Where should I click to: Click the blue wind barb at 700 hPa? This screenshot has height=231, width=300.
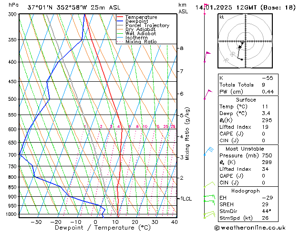[208, 151]
